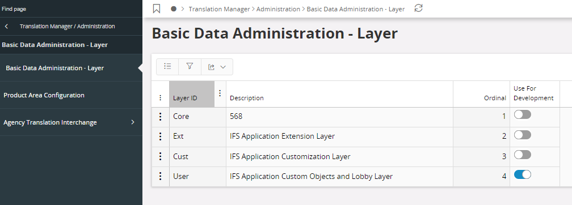Open row actions menu for User
572x205 pixels.
160,176
